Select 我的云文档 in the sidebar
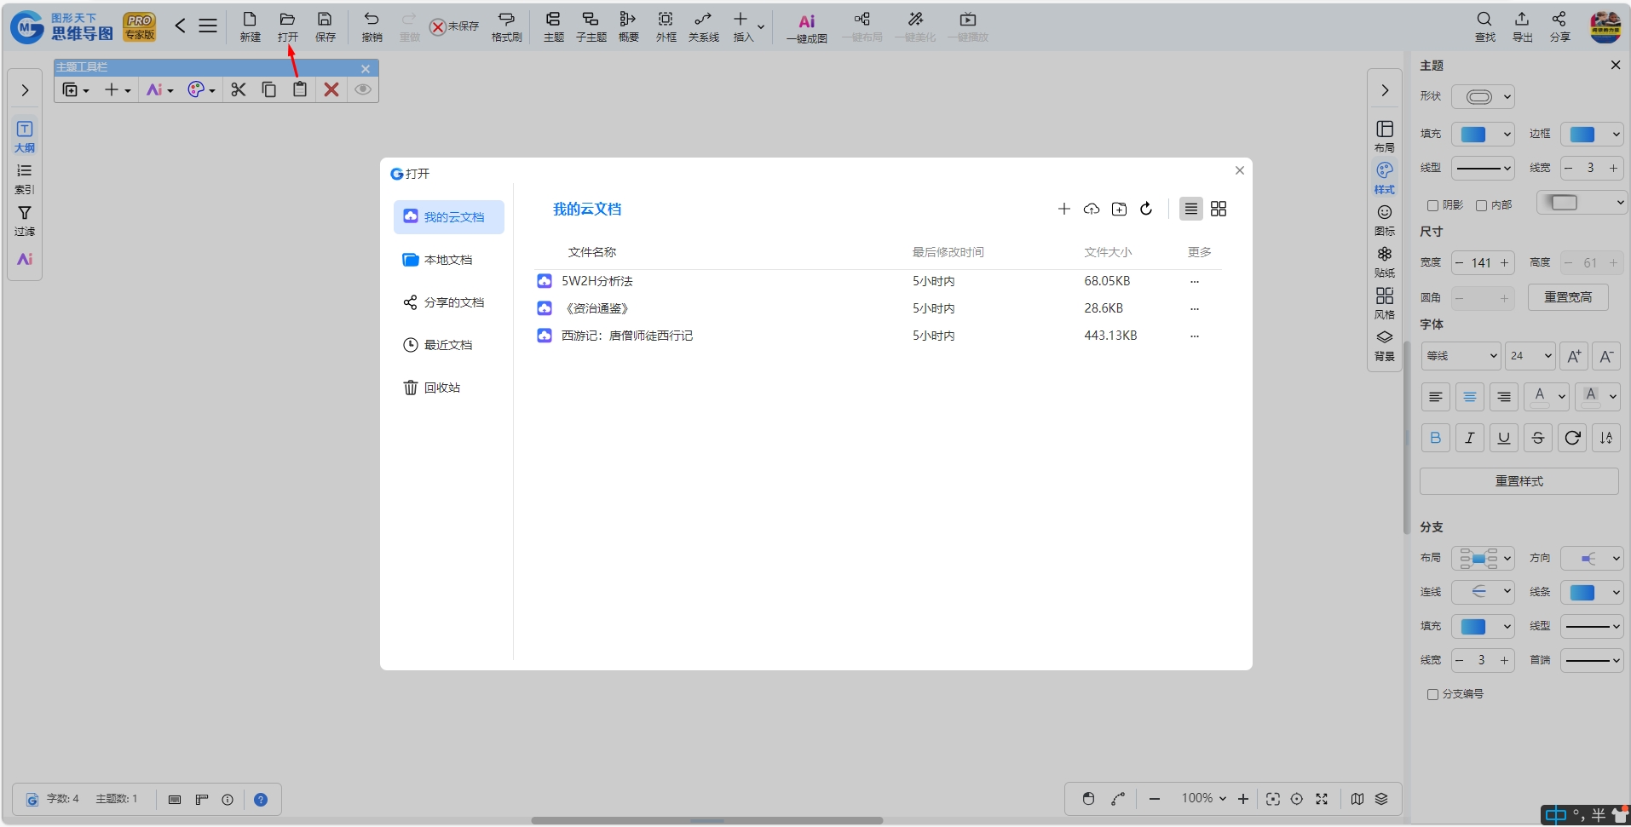This screenshot has width=1631, height=827. 449,217
